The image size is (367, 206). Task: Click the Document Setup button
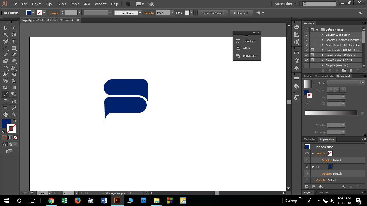tap(213, 13)
